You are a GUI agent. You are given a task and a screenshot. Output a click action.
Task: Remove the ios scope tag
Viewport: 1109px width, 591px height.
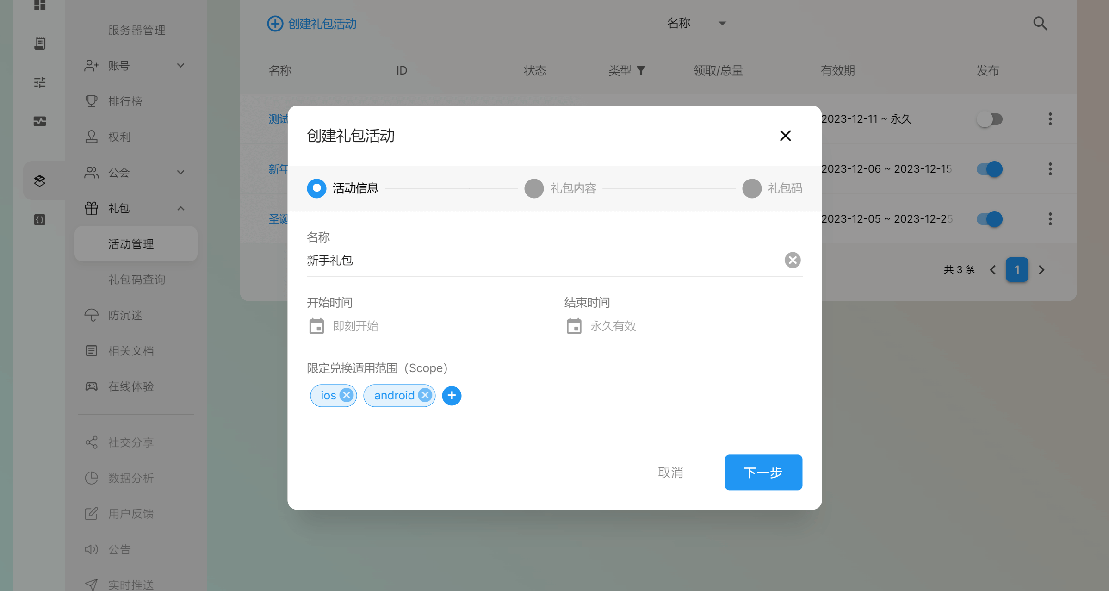pos(346,395)
